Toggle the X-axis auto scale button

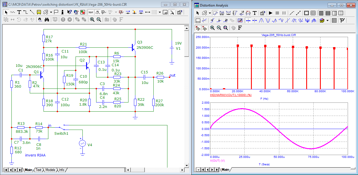coord(197,28)
